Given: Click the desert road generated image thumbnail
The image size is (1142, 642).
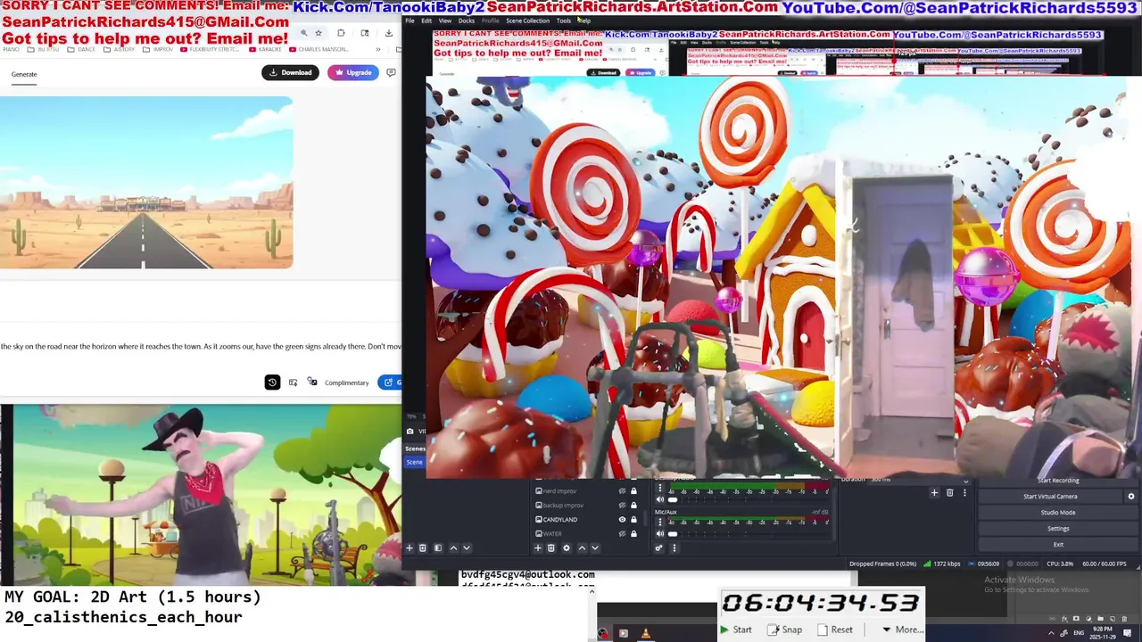Looking at the screenshot, I should pyautogui.click(x=146, y=182).
